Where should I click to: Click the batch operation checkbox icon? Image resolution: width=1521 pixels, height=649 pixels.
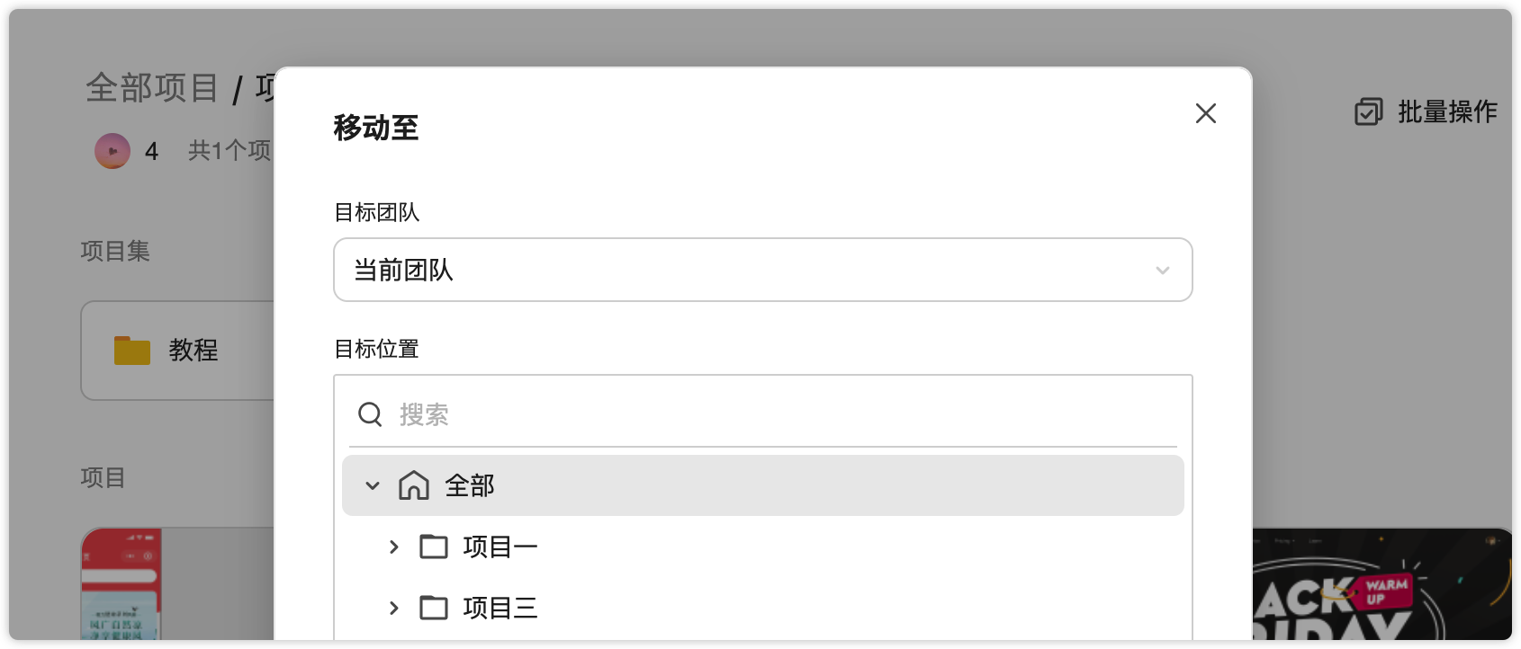click(x=1368, y=111)
